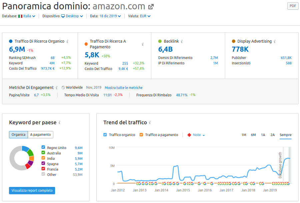Click the Google update marker under Jan 2013

coord(139,183)
